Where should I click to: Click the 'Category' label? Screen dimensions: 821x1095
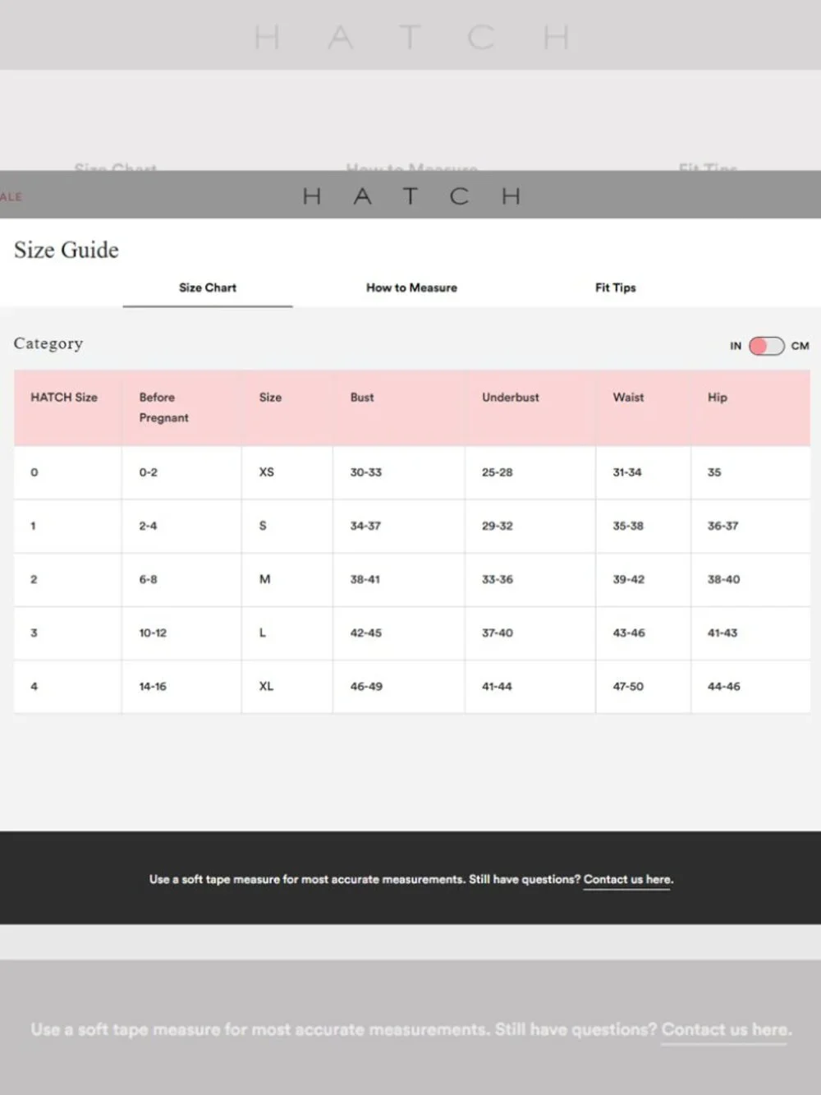pos(48,343)
